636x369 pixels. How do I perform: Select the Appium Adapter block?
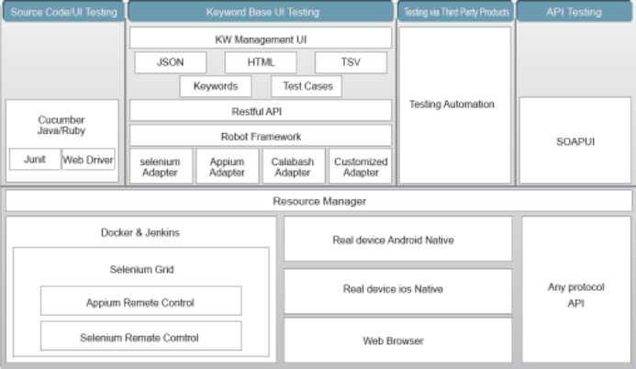coord(227,166)
